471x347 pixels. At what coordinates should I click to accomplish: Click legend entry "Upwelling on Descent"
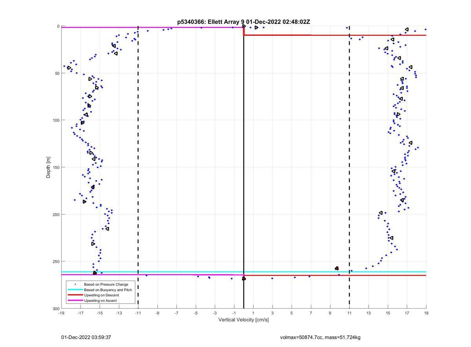[101, 295]
